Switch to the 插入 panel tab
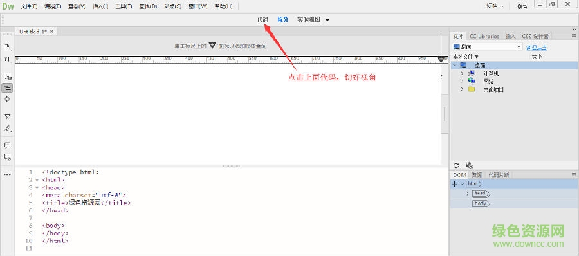 (510, 36)
